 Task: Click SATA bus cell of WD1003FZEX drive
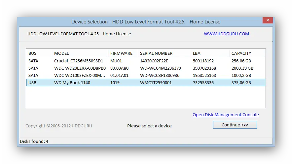tap(33, 75)
